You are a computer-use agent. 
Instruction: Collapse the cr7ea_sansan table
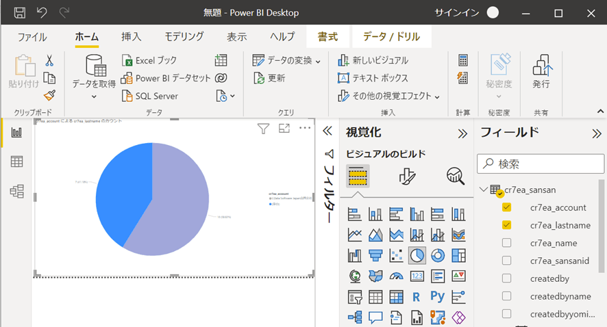[x=483, y=189]
